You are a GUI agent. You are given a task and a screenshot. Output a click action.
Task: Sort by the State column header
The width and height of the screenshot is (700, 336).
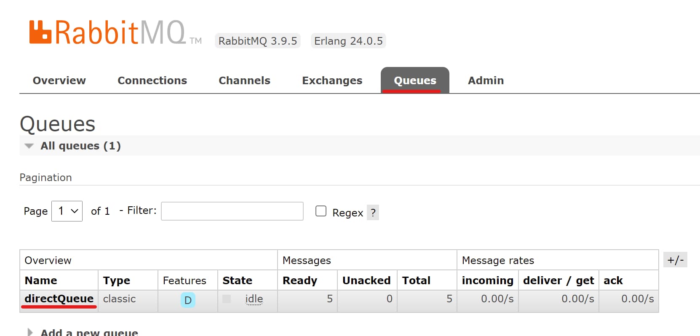238,280
